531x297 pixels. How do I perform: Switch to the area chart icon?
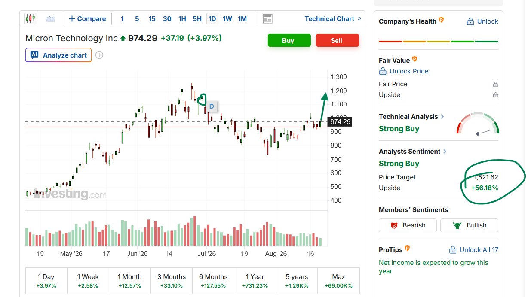point(50,18)
